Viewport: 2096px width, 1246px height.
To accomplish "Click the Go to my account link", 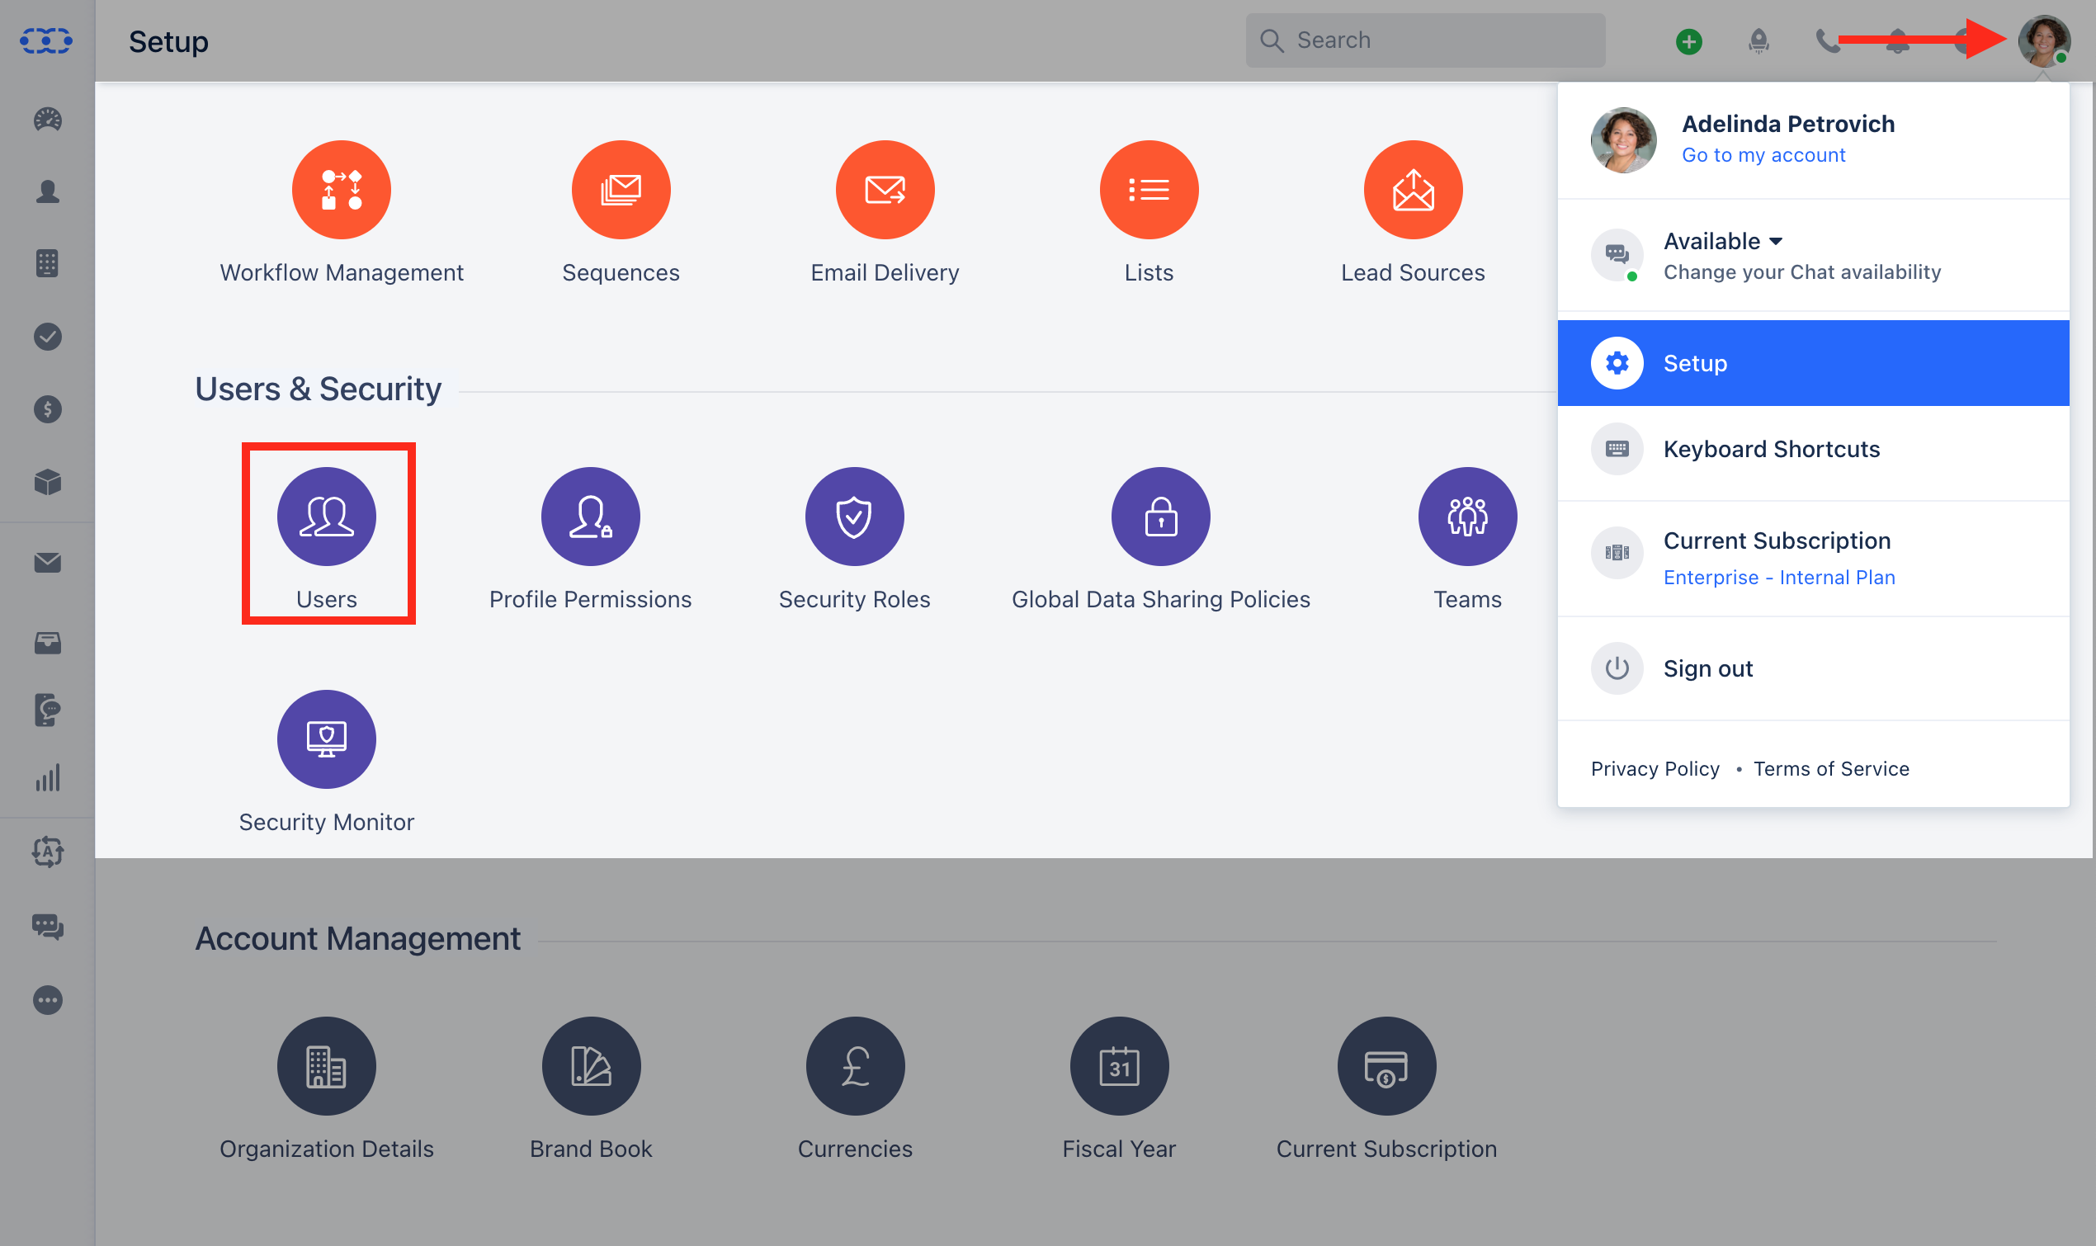I will coord(1763,154).
